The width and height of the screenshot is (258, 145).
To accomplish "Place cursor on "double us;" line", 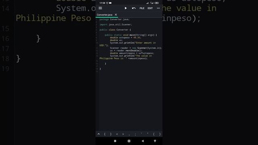I will (117, 40).
